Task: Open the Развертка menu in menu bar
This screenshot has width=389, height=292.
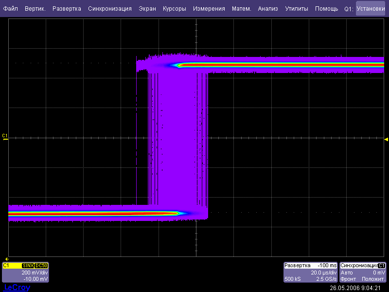Action: tap(67, 9)
